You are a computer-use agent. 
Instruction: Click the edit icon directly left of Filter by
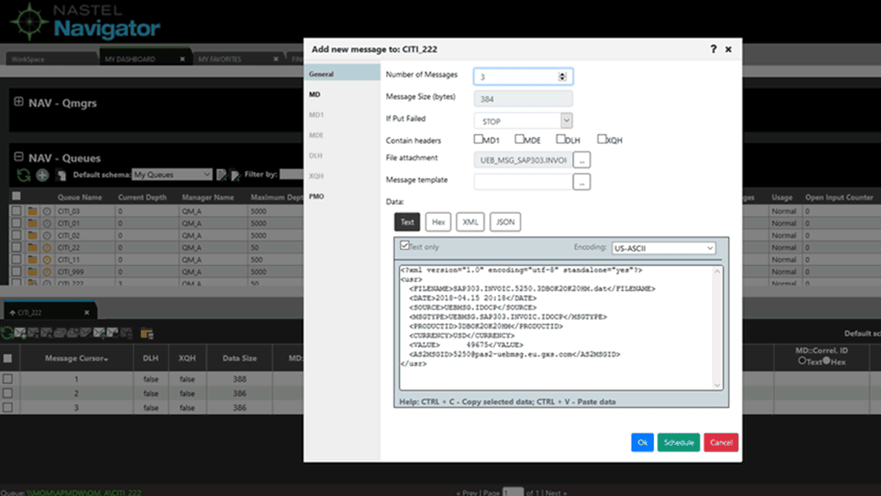pos(235,175)
